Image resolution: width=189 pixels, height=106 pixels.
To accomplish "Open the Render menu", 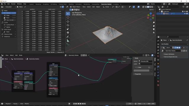I will pos(13,4).
